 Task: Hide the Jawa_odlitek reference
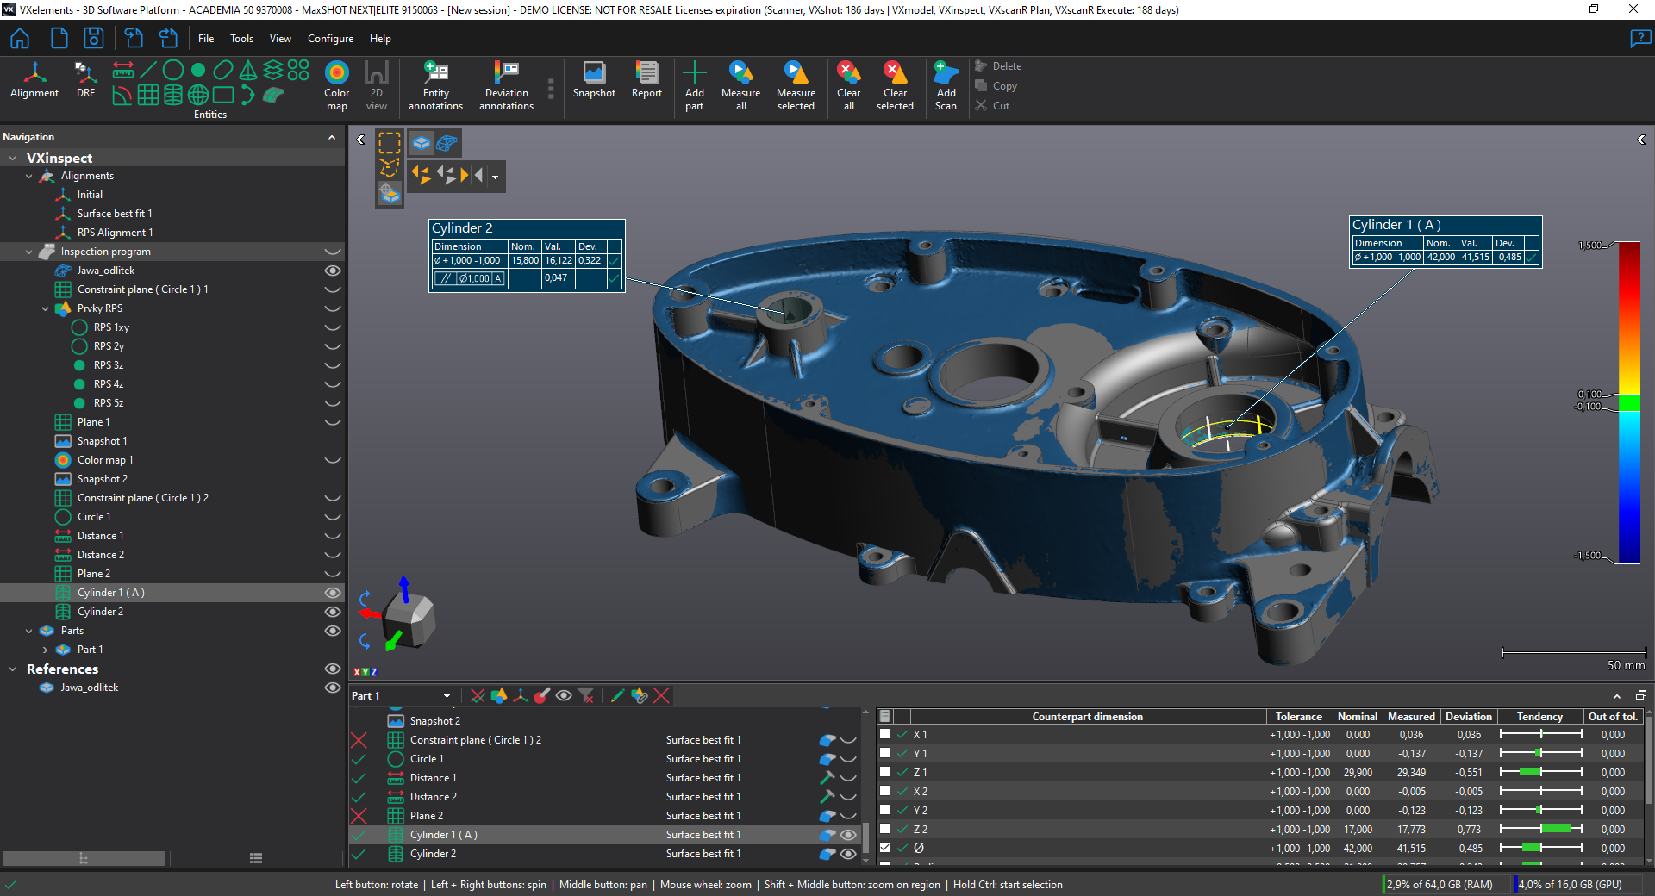[332, 688]
